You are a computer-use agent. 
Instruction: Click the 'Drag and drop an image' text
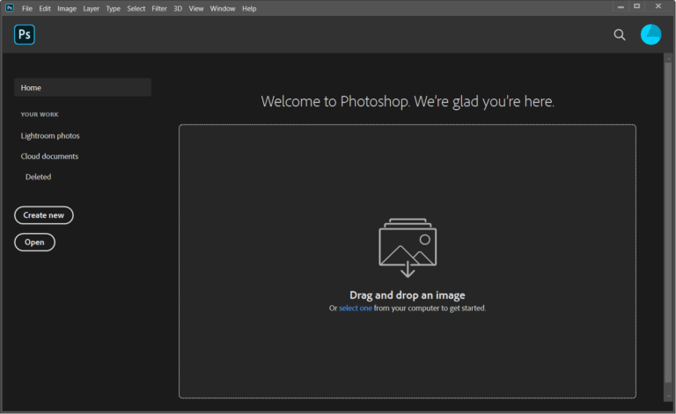pyautogui.click(x=408, y=295)
